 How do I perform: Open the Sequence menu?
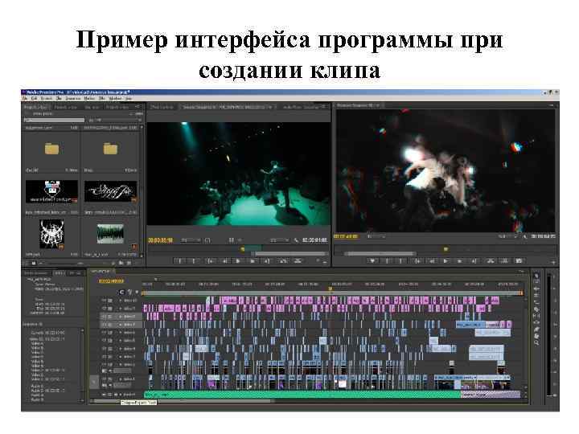point(73,99)
